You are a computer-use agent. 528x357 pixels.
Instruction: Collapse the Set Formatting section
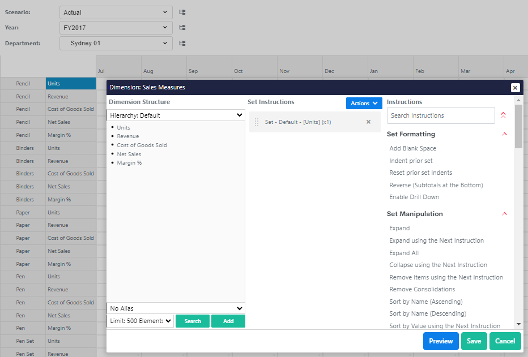(504, 134)
